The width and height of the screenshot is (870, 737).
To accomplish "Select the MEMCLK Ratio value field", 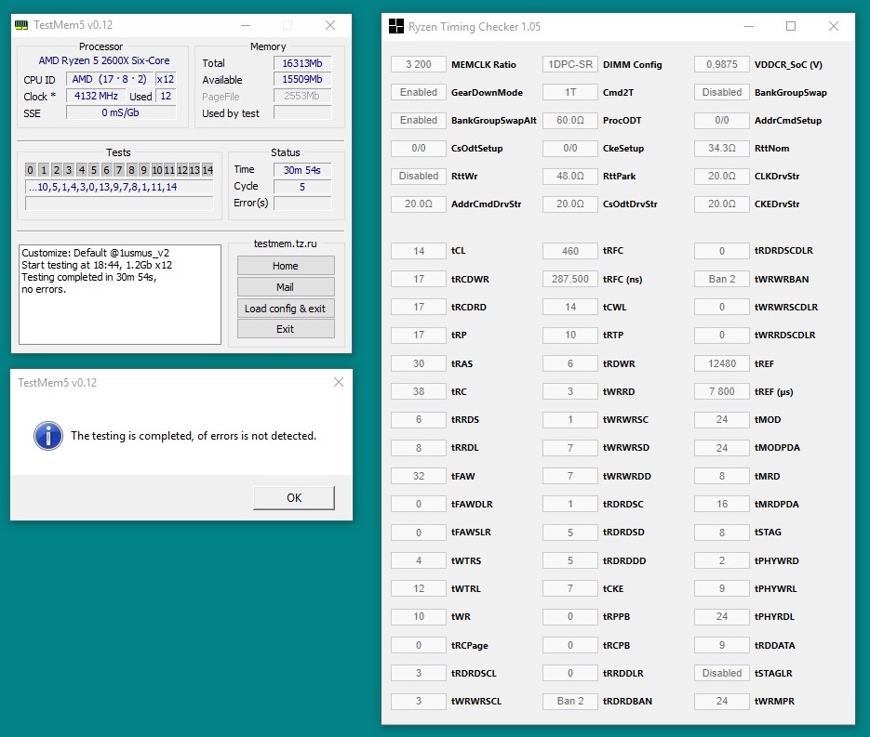I will click(x=419, y=65).
